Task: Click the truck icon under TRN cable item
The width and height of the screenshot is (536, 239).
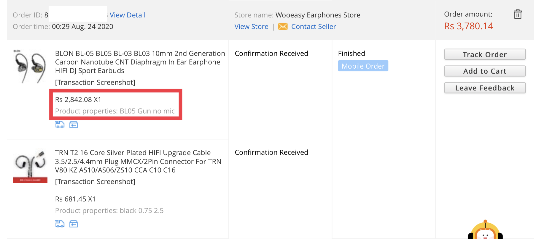Action: click(60, 224)
